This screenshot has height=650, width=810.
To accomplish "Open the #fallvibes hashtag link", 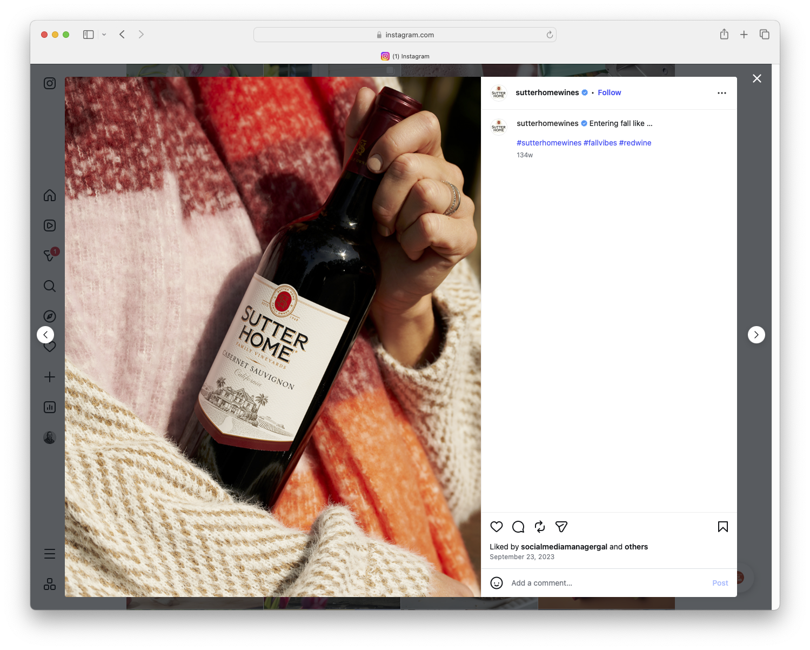I will 600,143.
